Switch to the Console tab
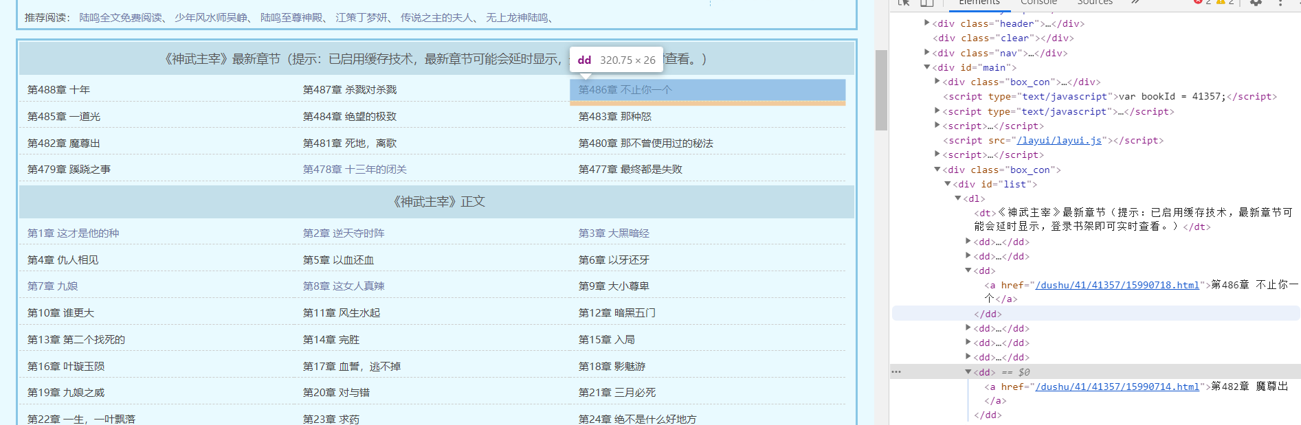This screenshot has width=1301, height=425. pos(1038,3)
